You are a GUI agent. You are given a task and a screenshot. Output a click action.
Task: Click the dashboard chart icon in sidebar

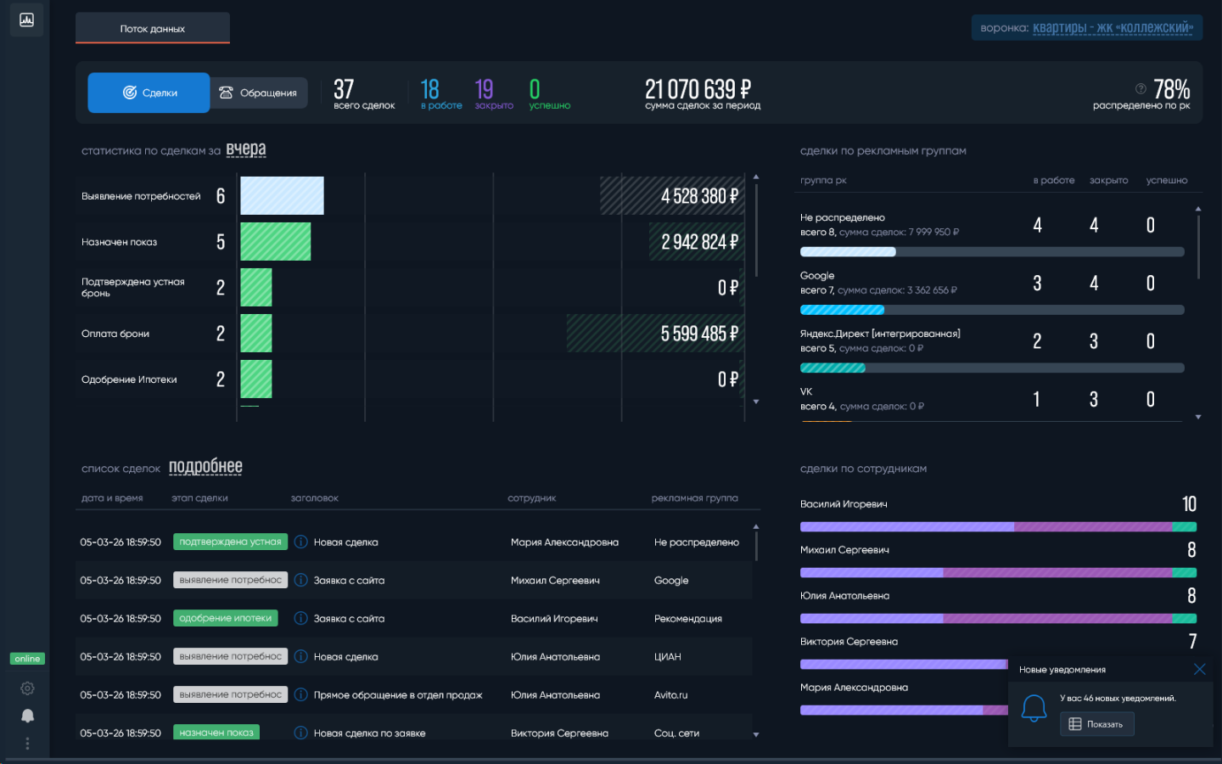click(26, 20)
